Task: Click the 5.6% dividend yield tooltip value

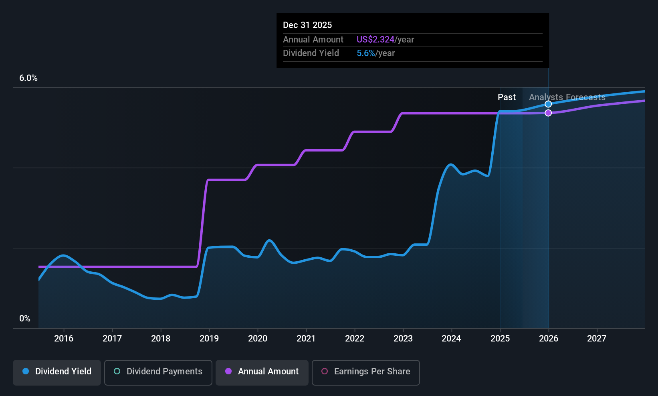Action: (366, 53)
